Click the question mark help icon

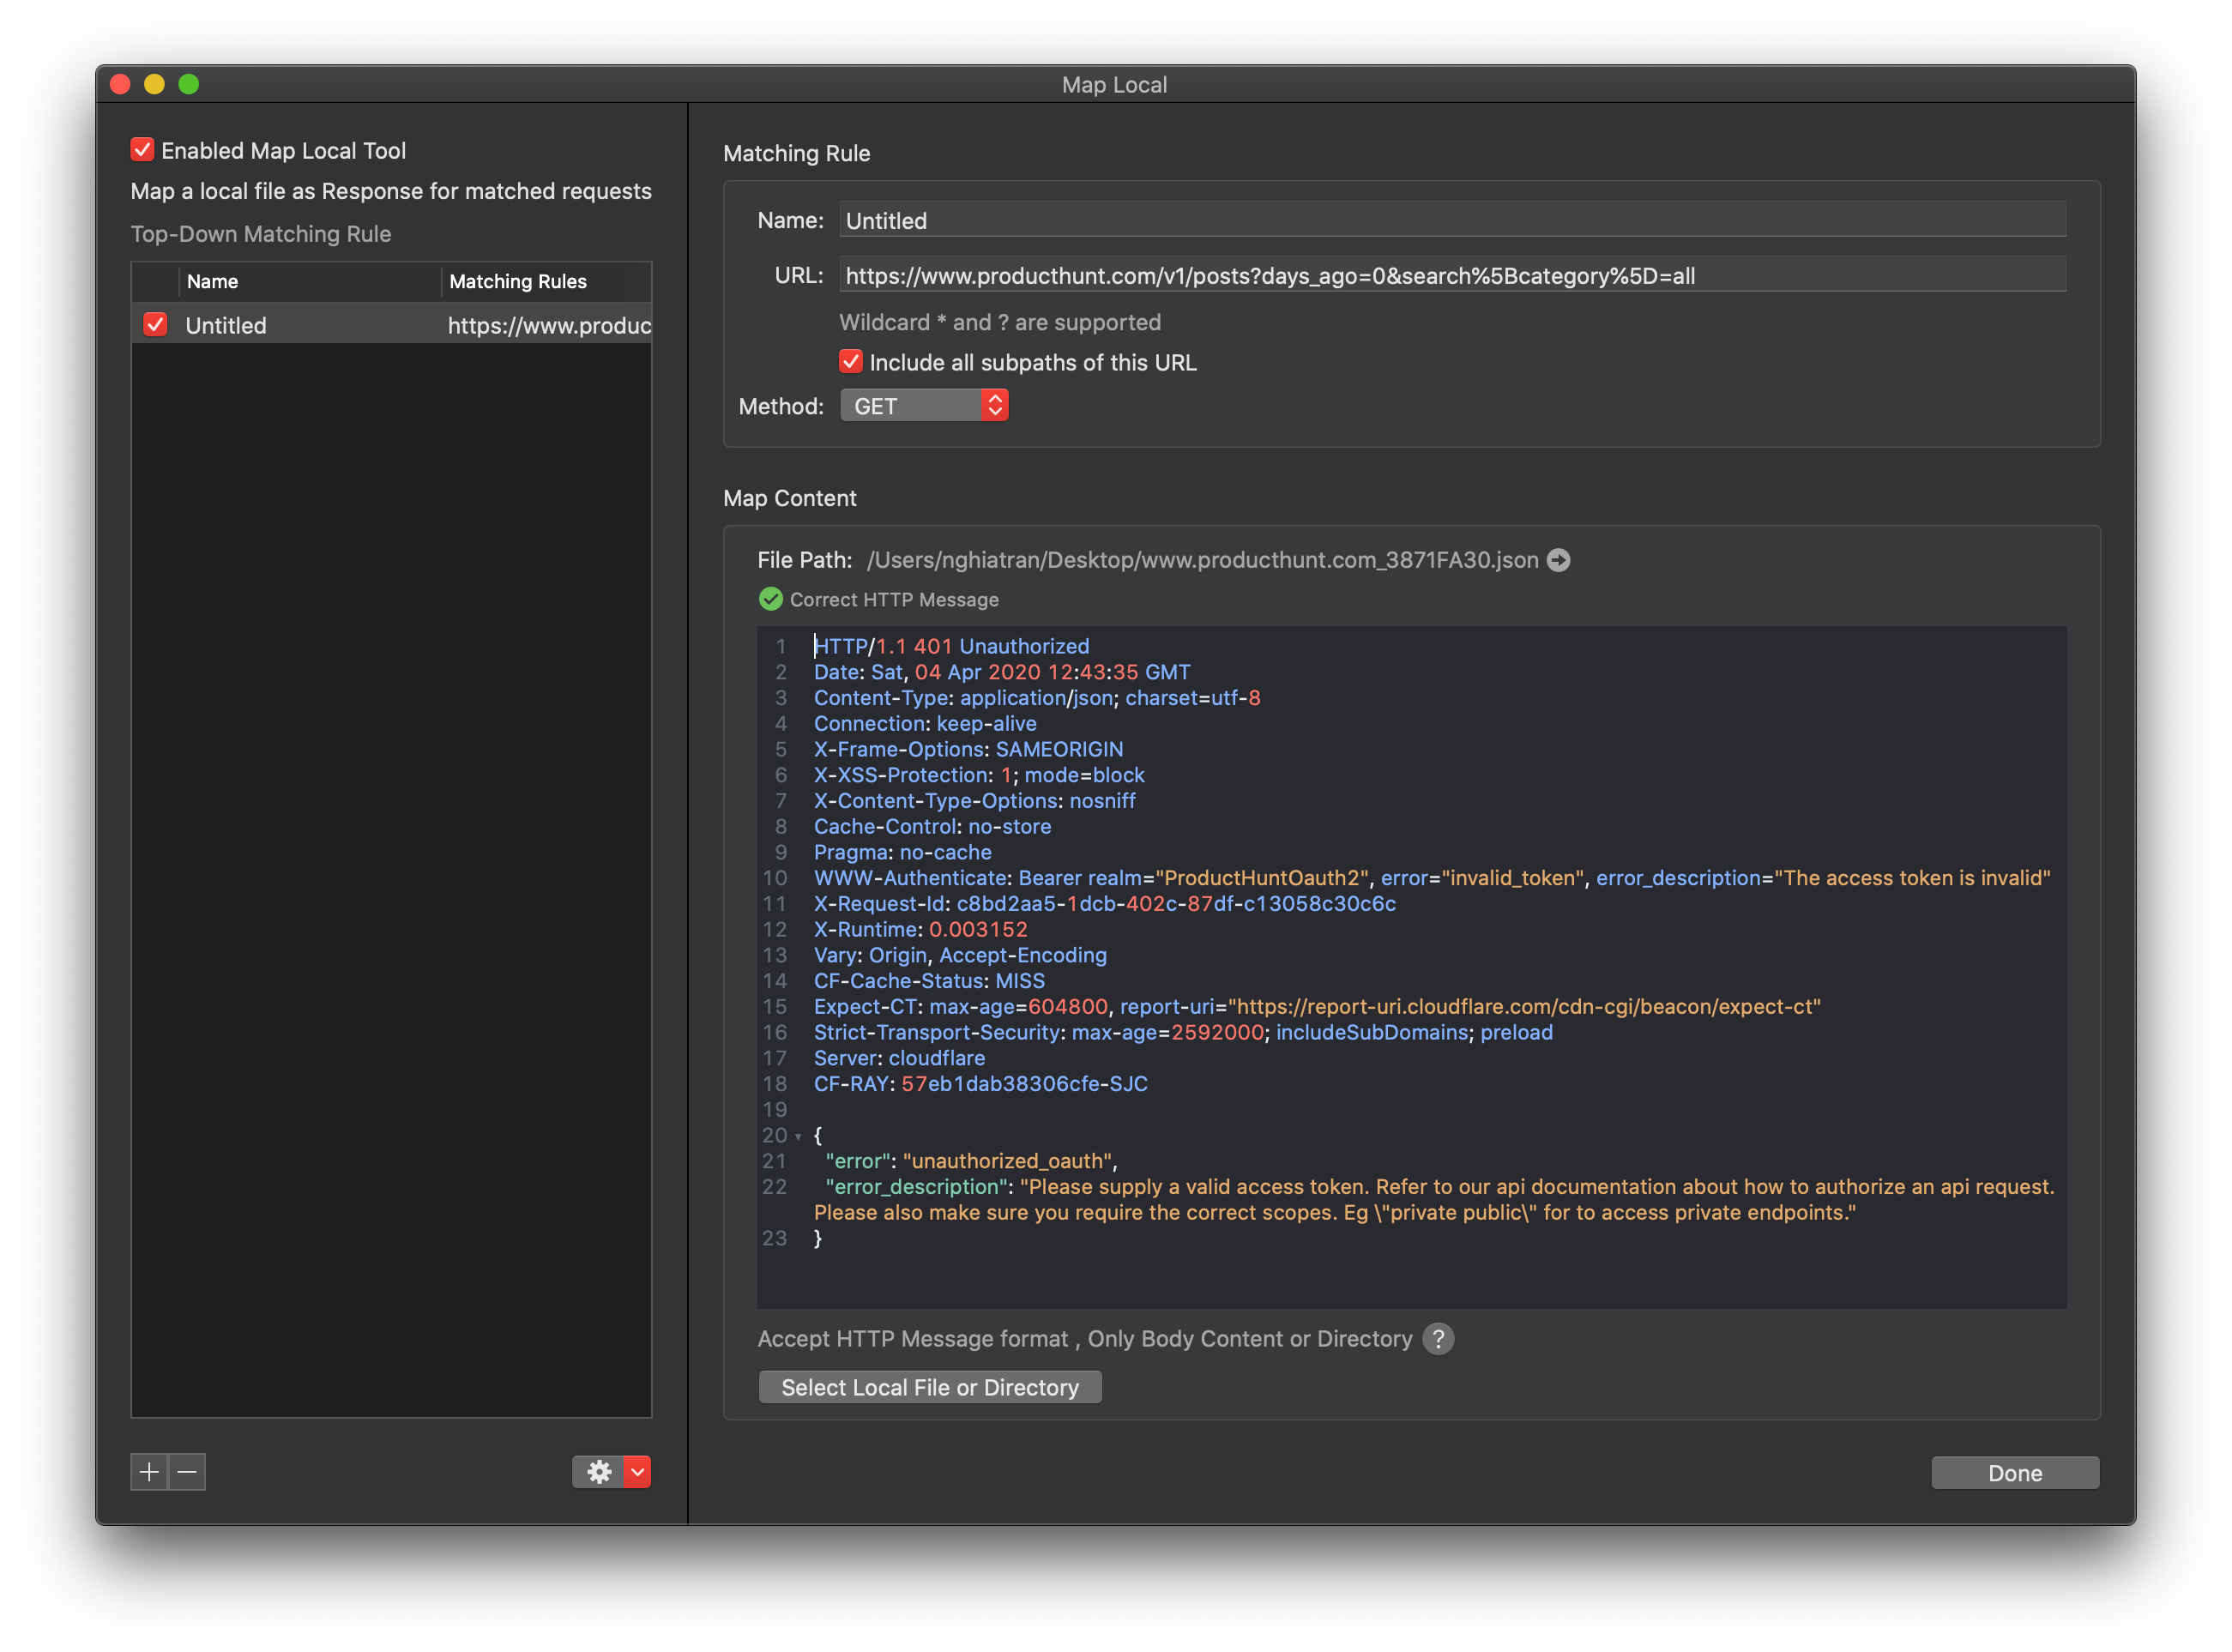tap(1438, 1339)
